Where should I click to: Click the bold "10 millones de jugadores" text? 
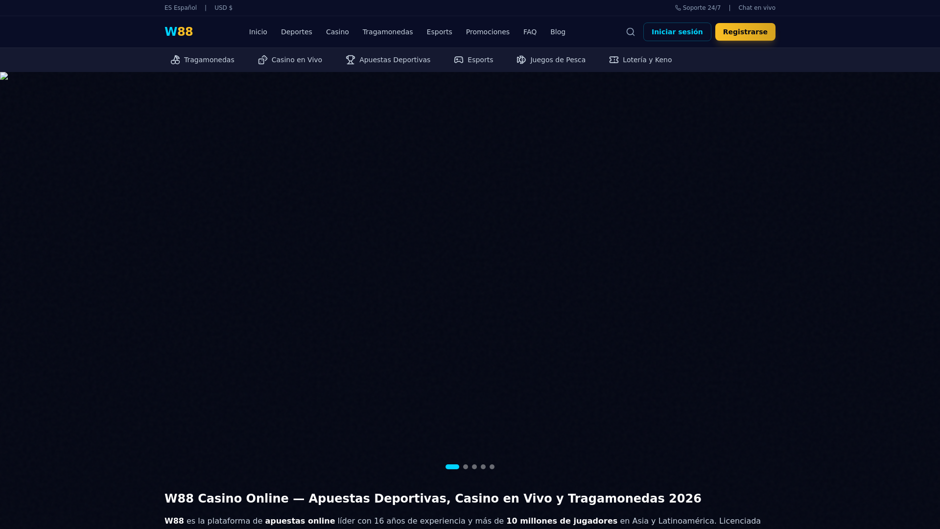coord(562,521)
